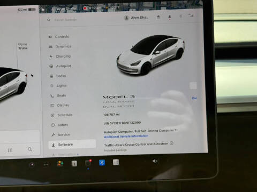Select the highlighted Software menu item

[72, 145]
